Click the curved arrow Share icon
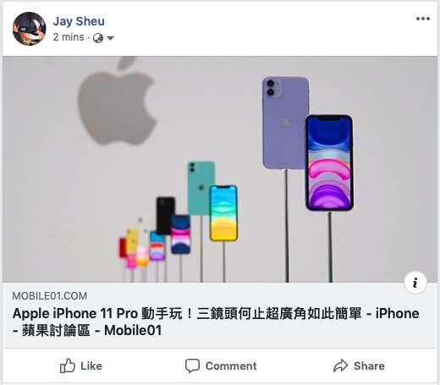This screenshot has width=440, height=385. click(x=340, y=366)
